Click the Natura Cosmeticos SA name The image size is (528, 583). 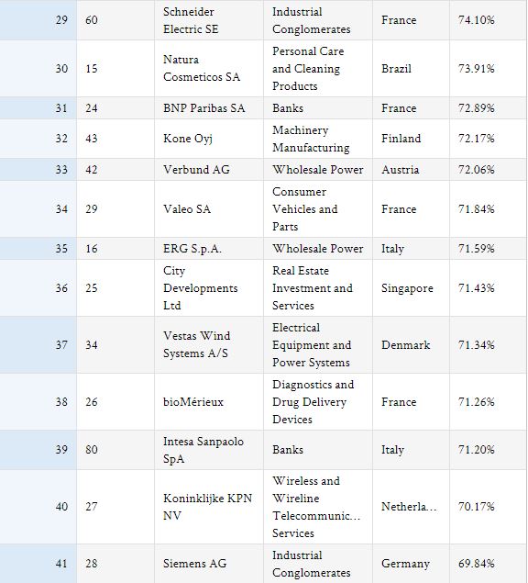pyautogui.click(x=202, y=68)
